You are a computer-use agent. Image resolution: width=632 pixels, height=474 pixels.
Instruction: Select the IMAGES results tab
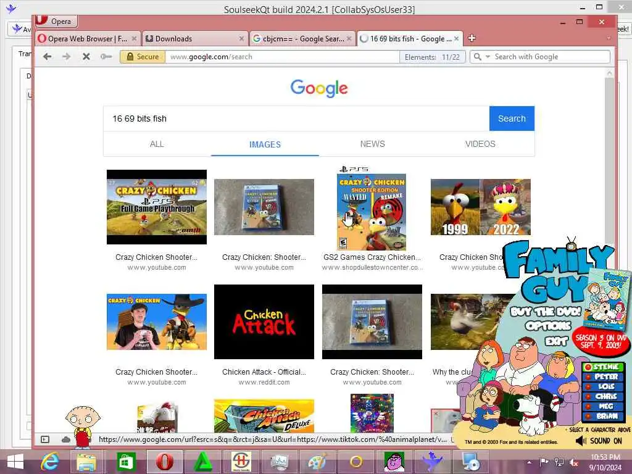pos(265,144)
